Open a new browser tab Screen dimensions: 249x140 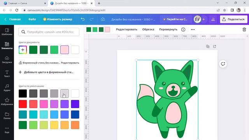99,3
